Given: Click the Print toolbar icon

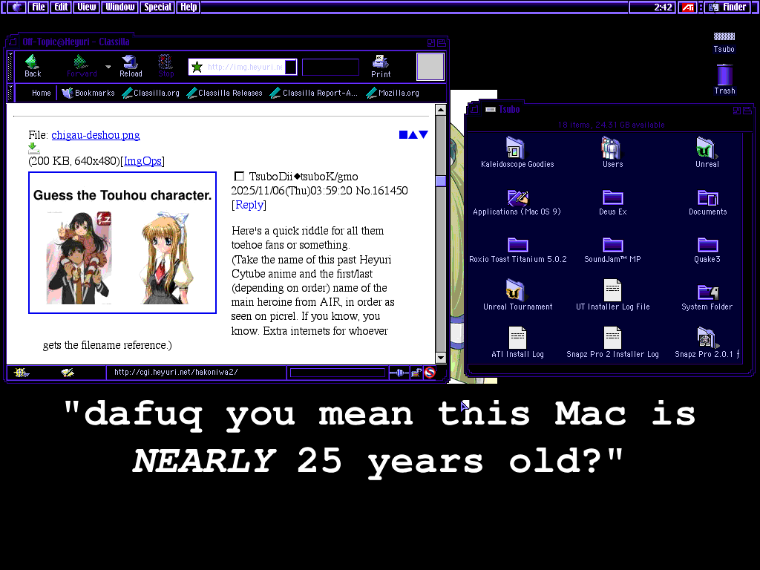Looking at the screenshot, I should (381, 65).
